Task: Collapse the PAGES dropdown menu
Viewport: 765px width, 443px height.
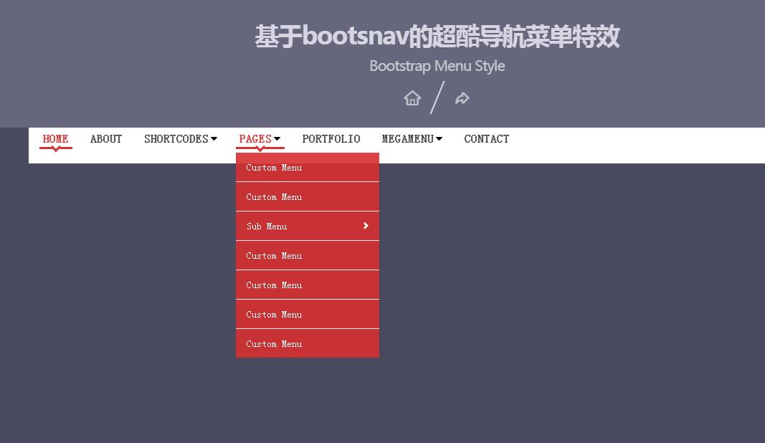Action: point(260,139)
